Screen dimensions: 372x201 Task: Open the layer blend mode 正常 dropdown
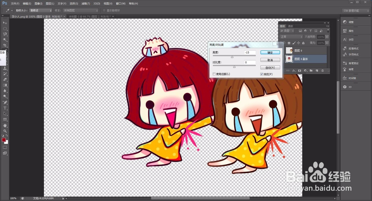(x=291, y=37)
